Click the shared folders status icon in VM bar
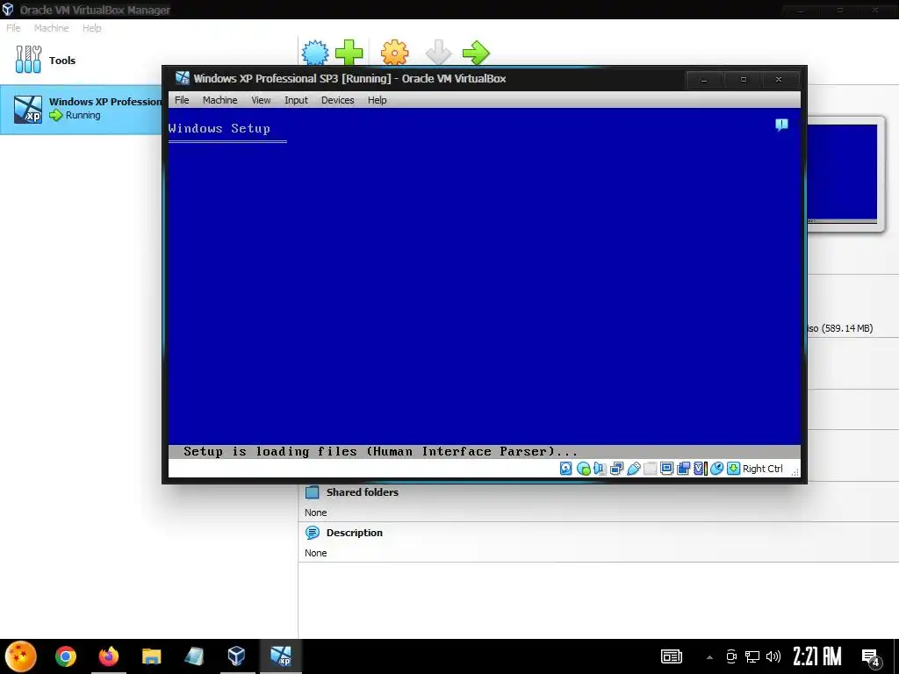 (x=650, y=469)
